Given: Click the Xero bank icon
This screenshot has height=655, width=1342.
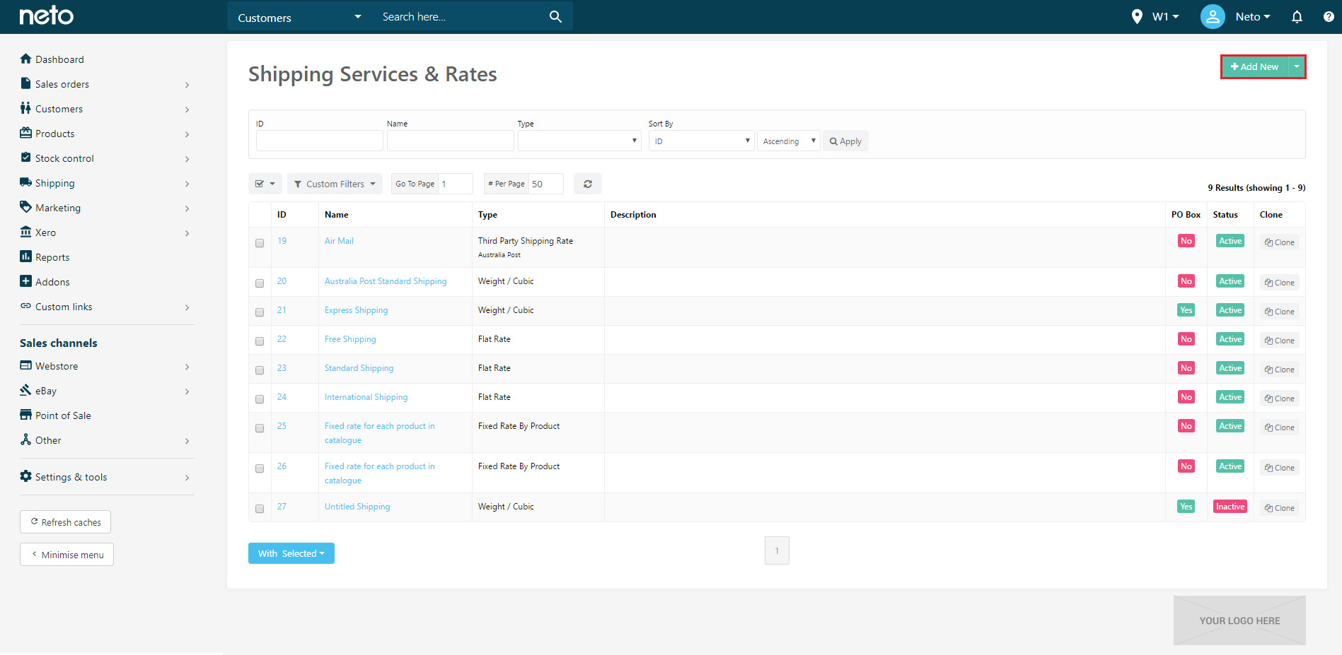Looking at the screenshot, I should click(26, 232).
